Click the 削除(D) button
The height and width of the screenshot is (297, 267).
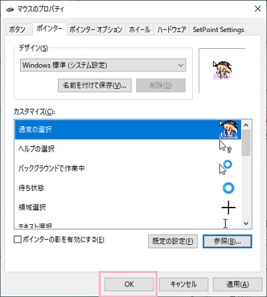pyautogui.click(x=161, y=85)
